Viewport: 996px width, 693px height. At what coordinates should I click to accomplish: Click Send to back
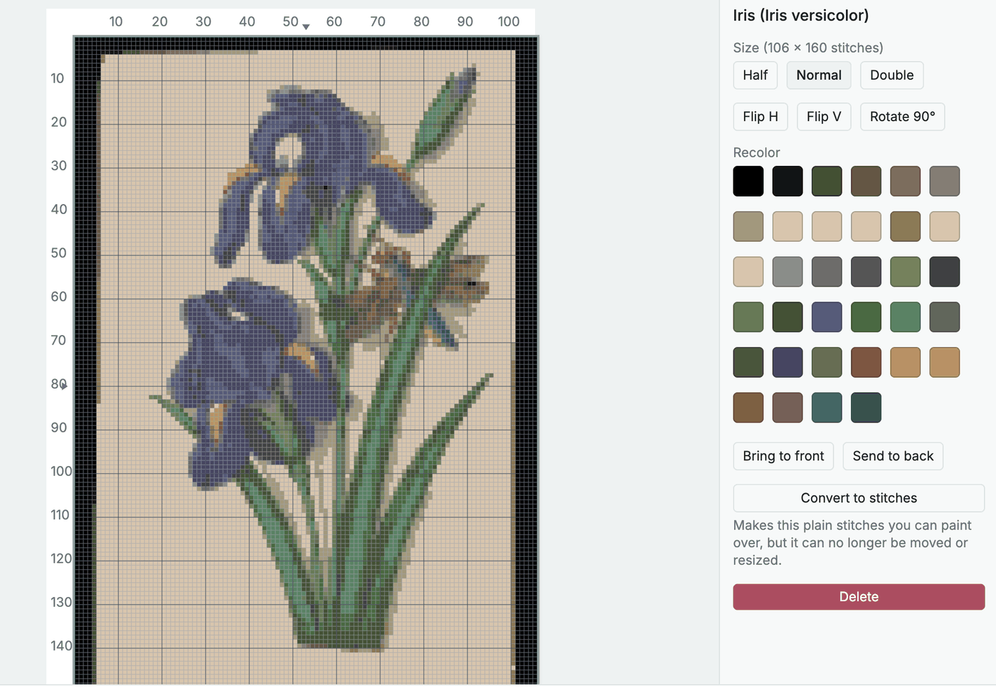pyautogui.click(x=893, y=456)
